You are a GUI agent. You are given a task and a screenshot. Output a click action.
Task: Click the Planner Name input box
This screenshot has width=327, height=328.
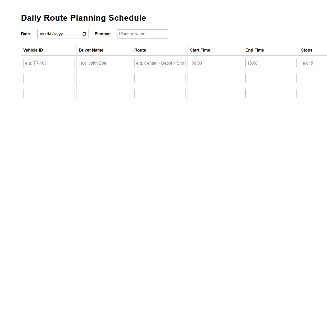click(x=143, y=34)
